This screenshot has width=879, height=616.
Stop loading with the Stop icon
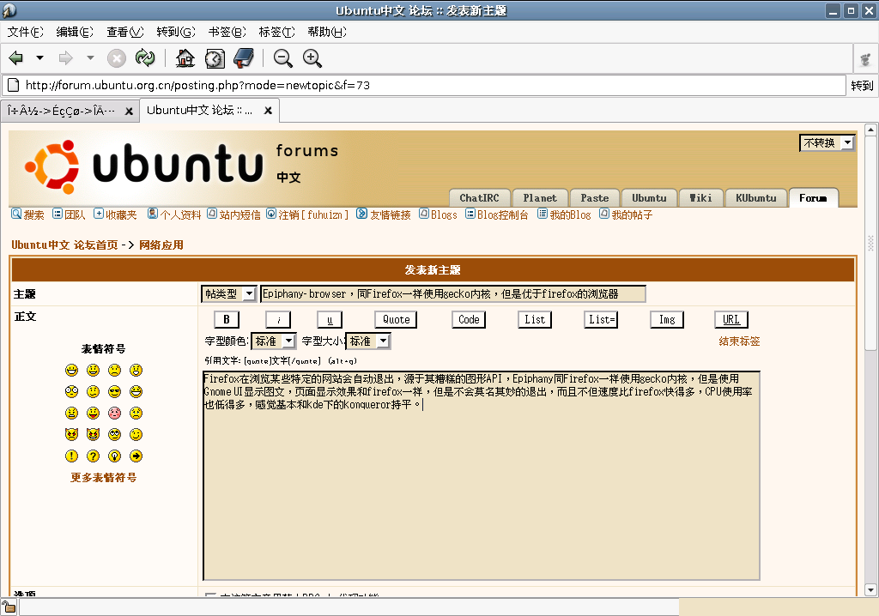click(x=117, y=58)
